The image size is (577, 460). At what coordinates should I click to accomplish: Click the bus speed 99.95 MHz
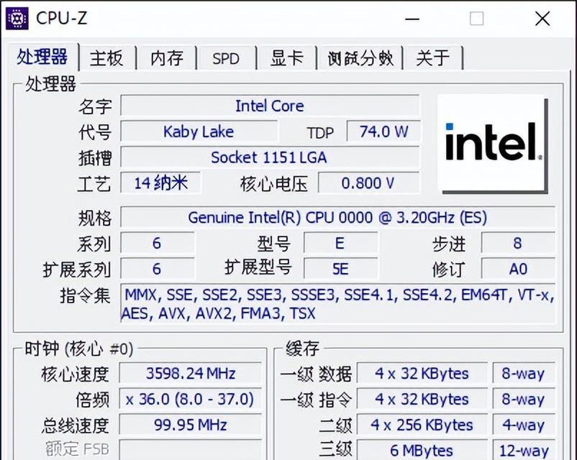(x=191, y=425)
